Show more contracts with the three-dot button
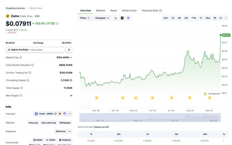 (x=70, y=114)
